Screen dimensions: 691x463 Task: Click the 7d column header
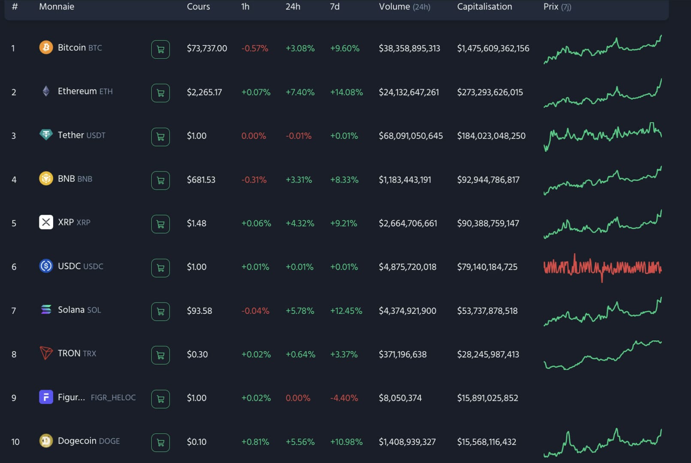coord(334,6)
